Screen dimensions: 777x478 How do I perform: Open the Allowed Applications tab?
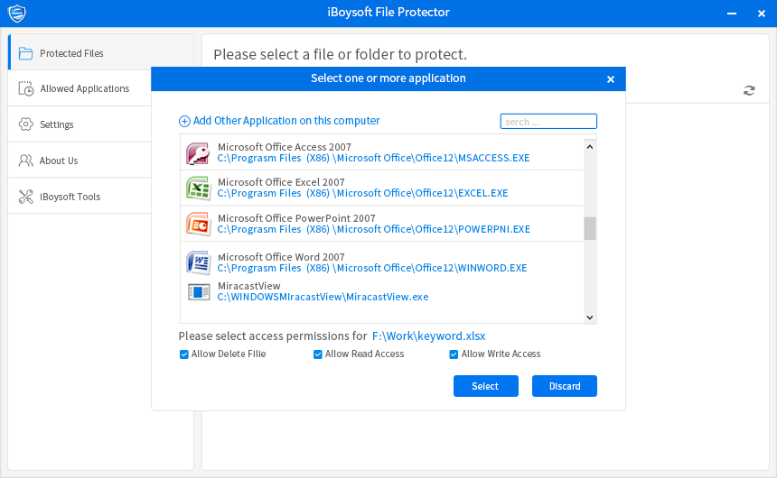(x=84, y=88)
